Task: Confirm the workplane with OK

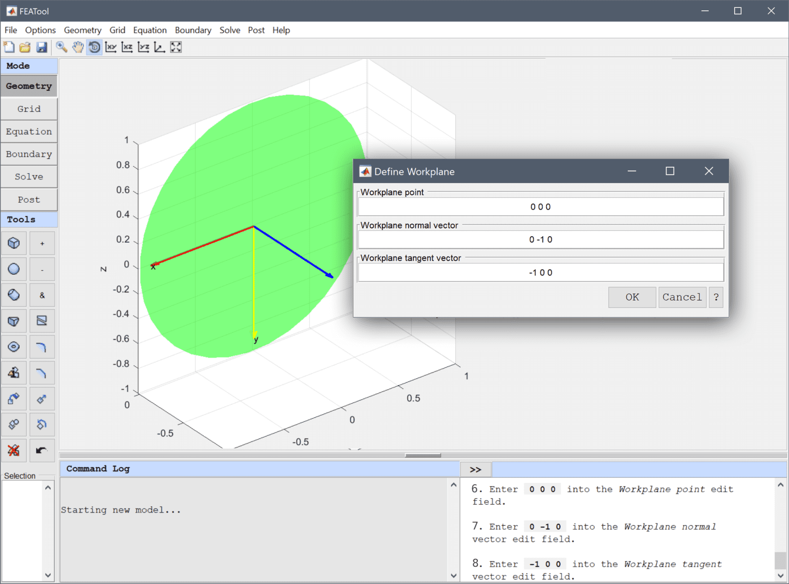Action: pyautogui.click(x=632, y=297)
